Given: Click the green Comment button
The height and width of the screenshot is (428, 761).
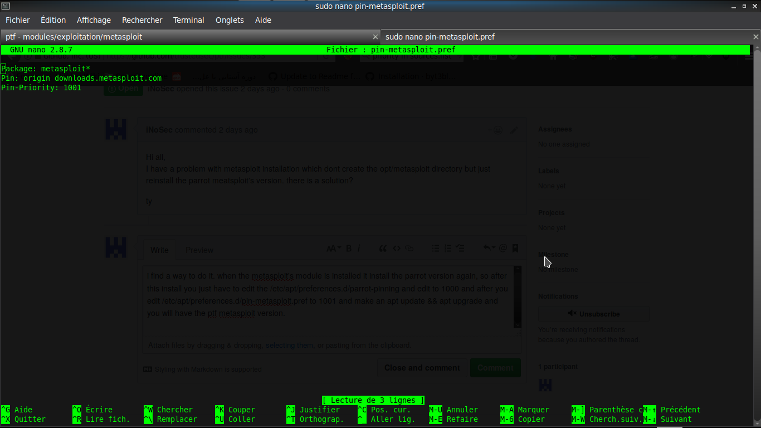Looking at the screenshot, I should pyautogui.click(x=495, y=368).
